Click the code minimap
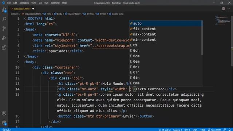233x131 pixels. point(222,20)
